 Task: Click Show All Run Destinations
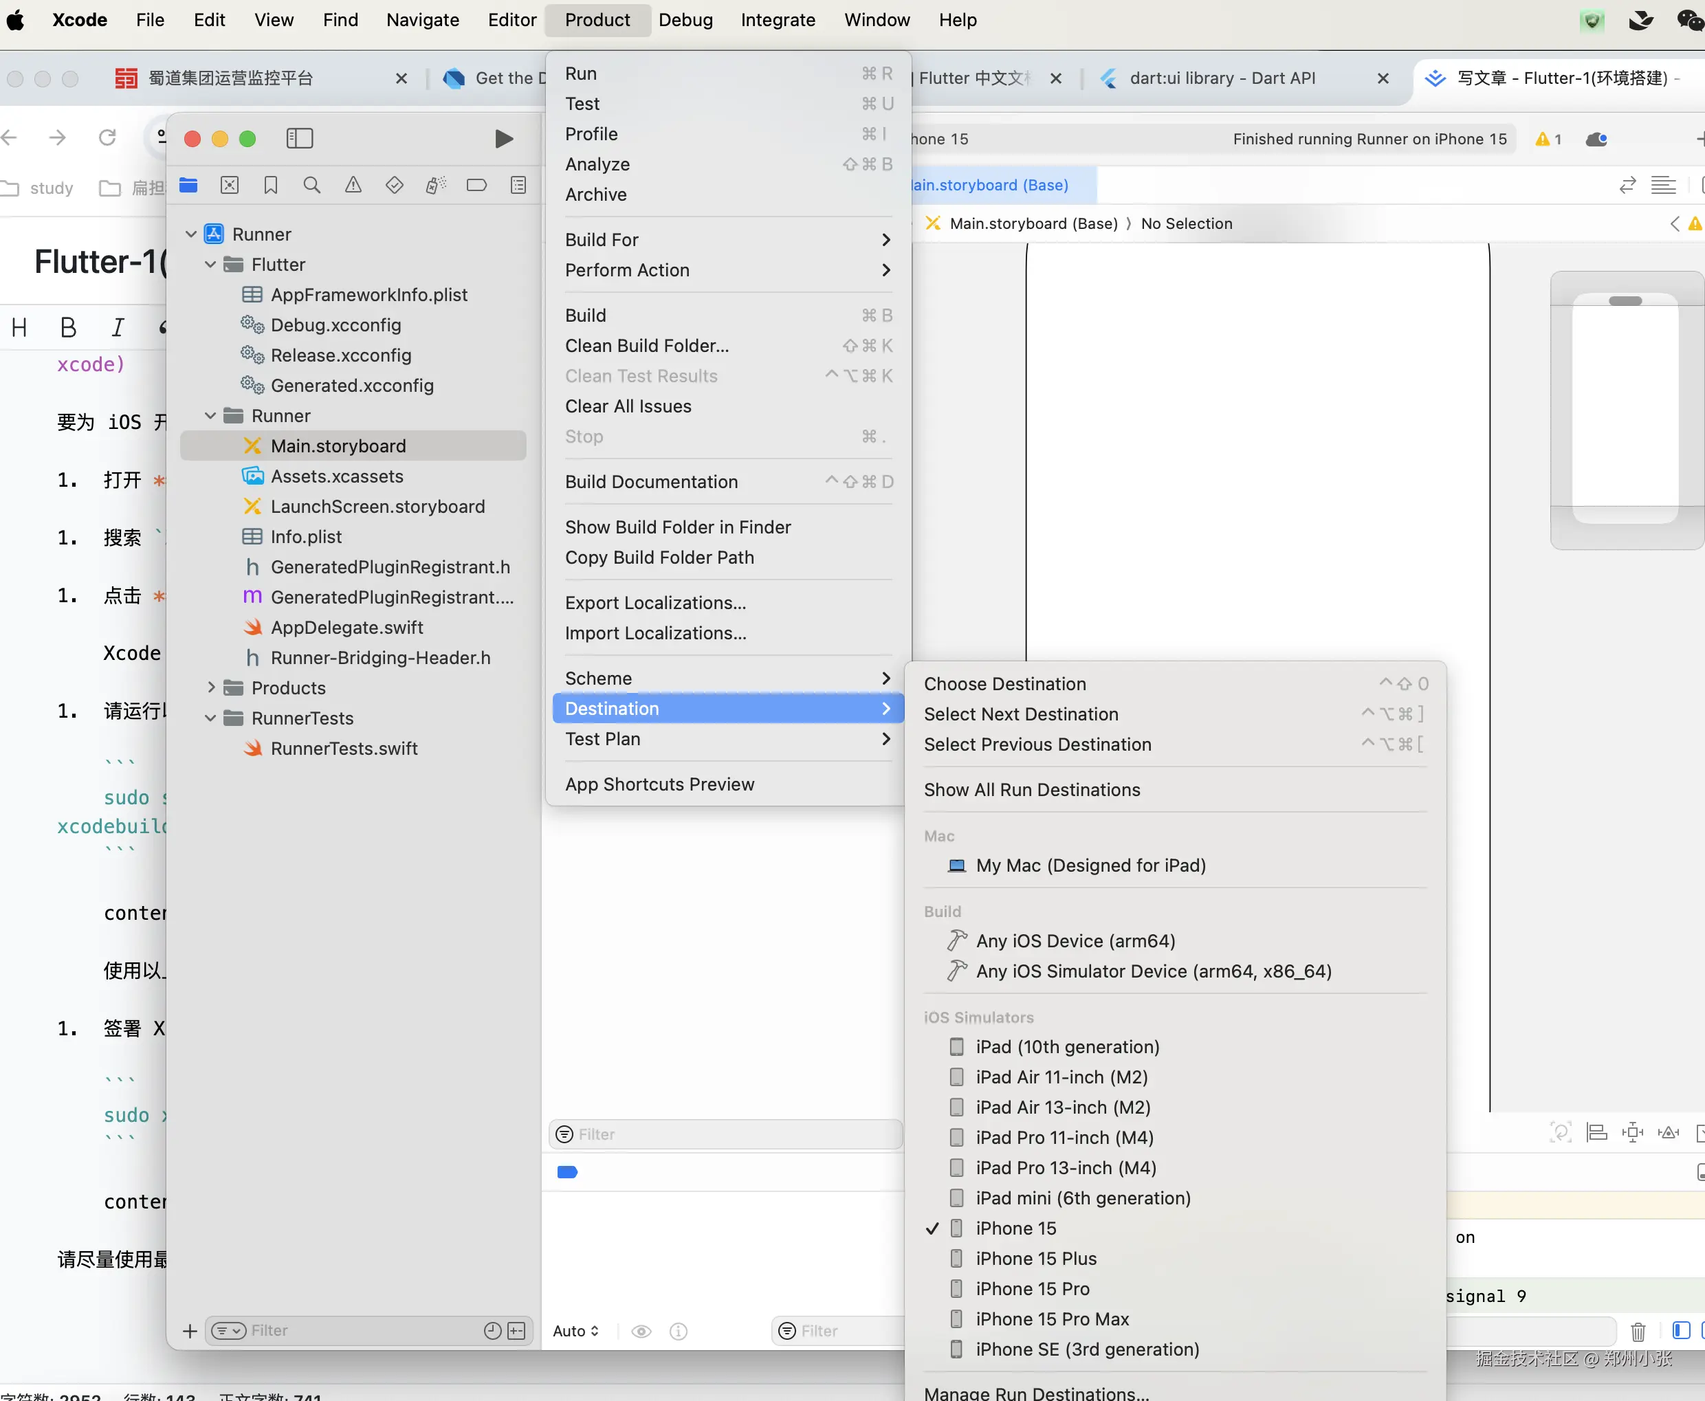(1031, 789)
